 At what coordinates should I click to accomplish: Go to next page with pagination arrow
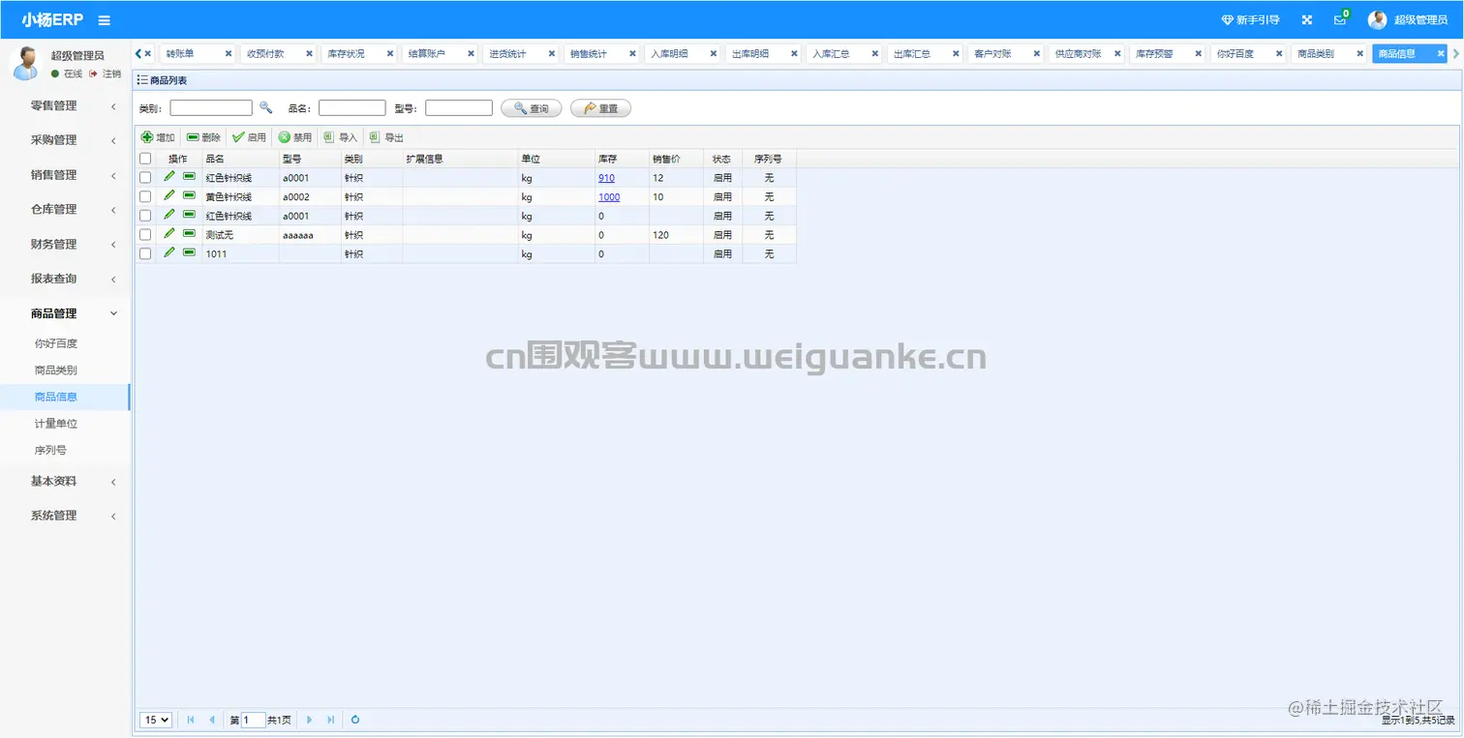pos(310,720)
